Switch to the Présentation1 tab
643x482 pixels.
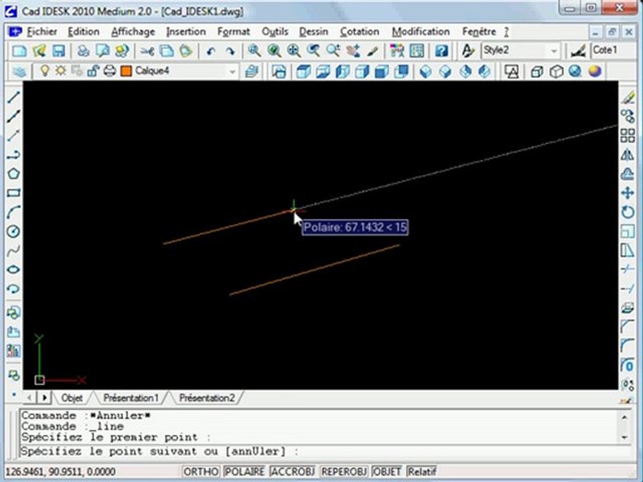(131, 398)
